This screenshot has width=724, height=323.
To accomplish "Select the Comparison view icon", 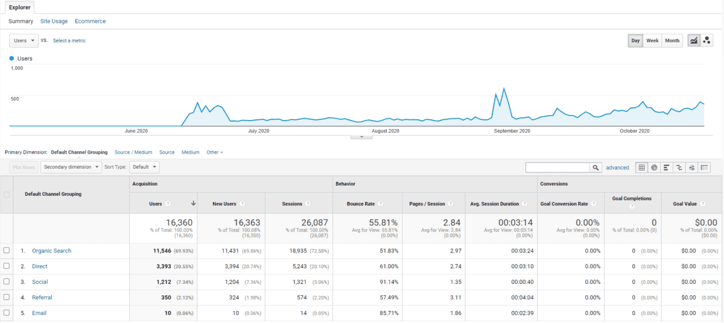I will (679, 168).
